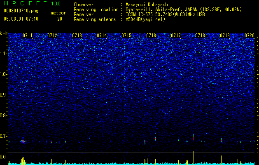Click the yellow intensity spike near 0719

(222, 160)
